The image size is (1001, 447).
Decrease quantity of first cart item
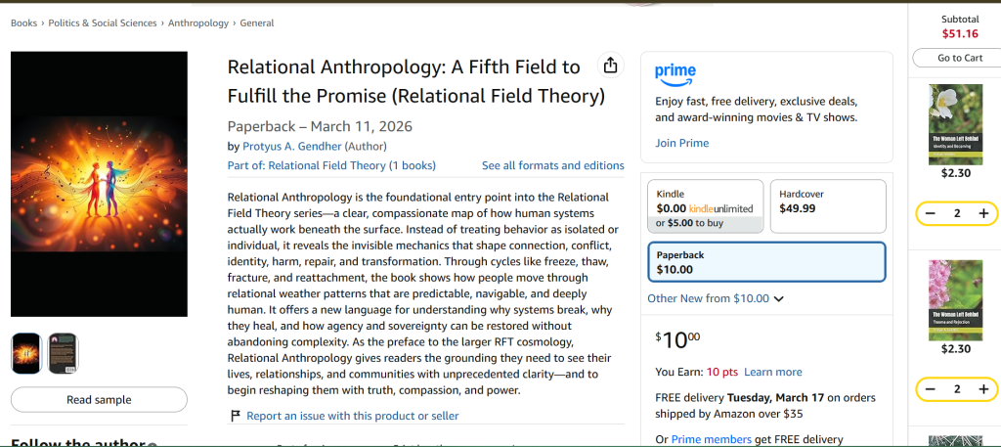[x=931, y=213]
